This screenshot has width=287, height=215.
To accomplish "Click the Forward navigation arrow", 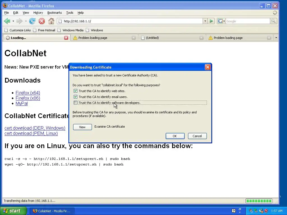I will [19, 21].
